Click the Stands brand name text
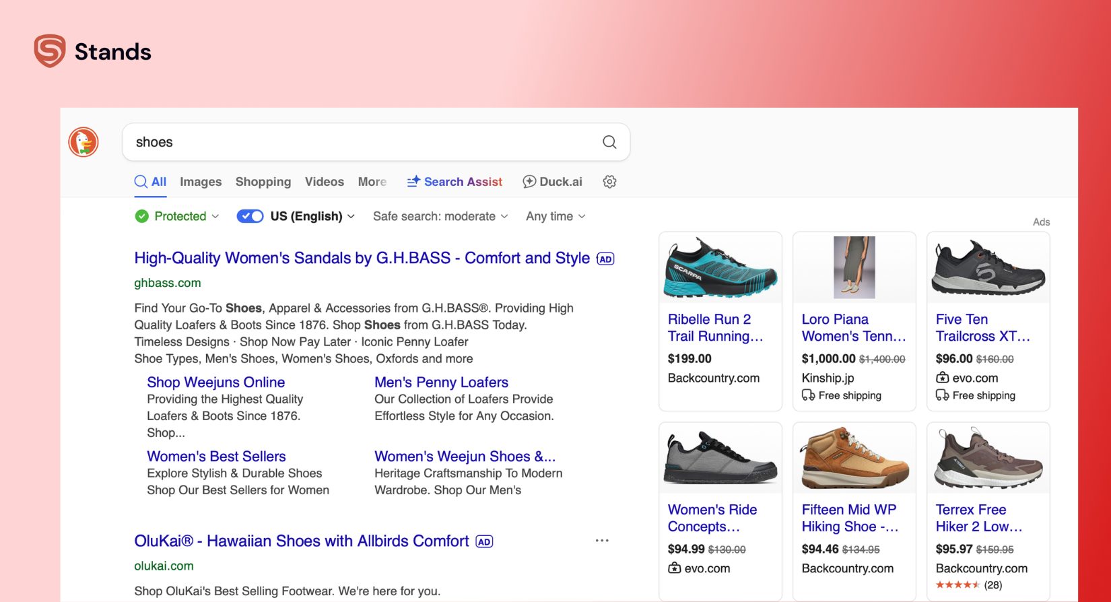 (113, 52)
